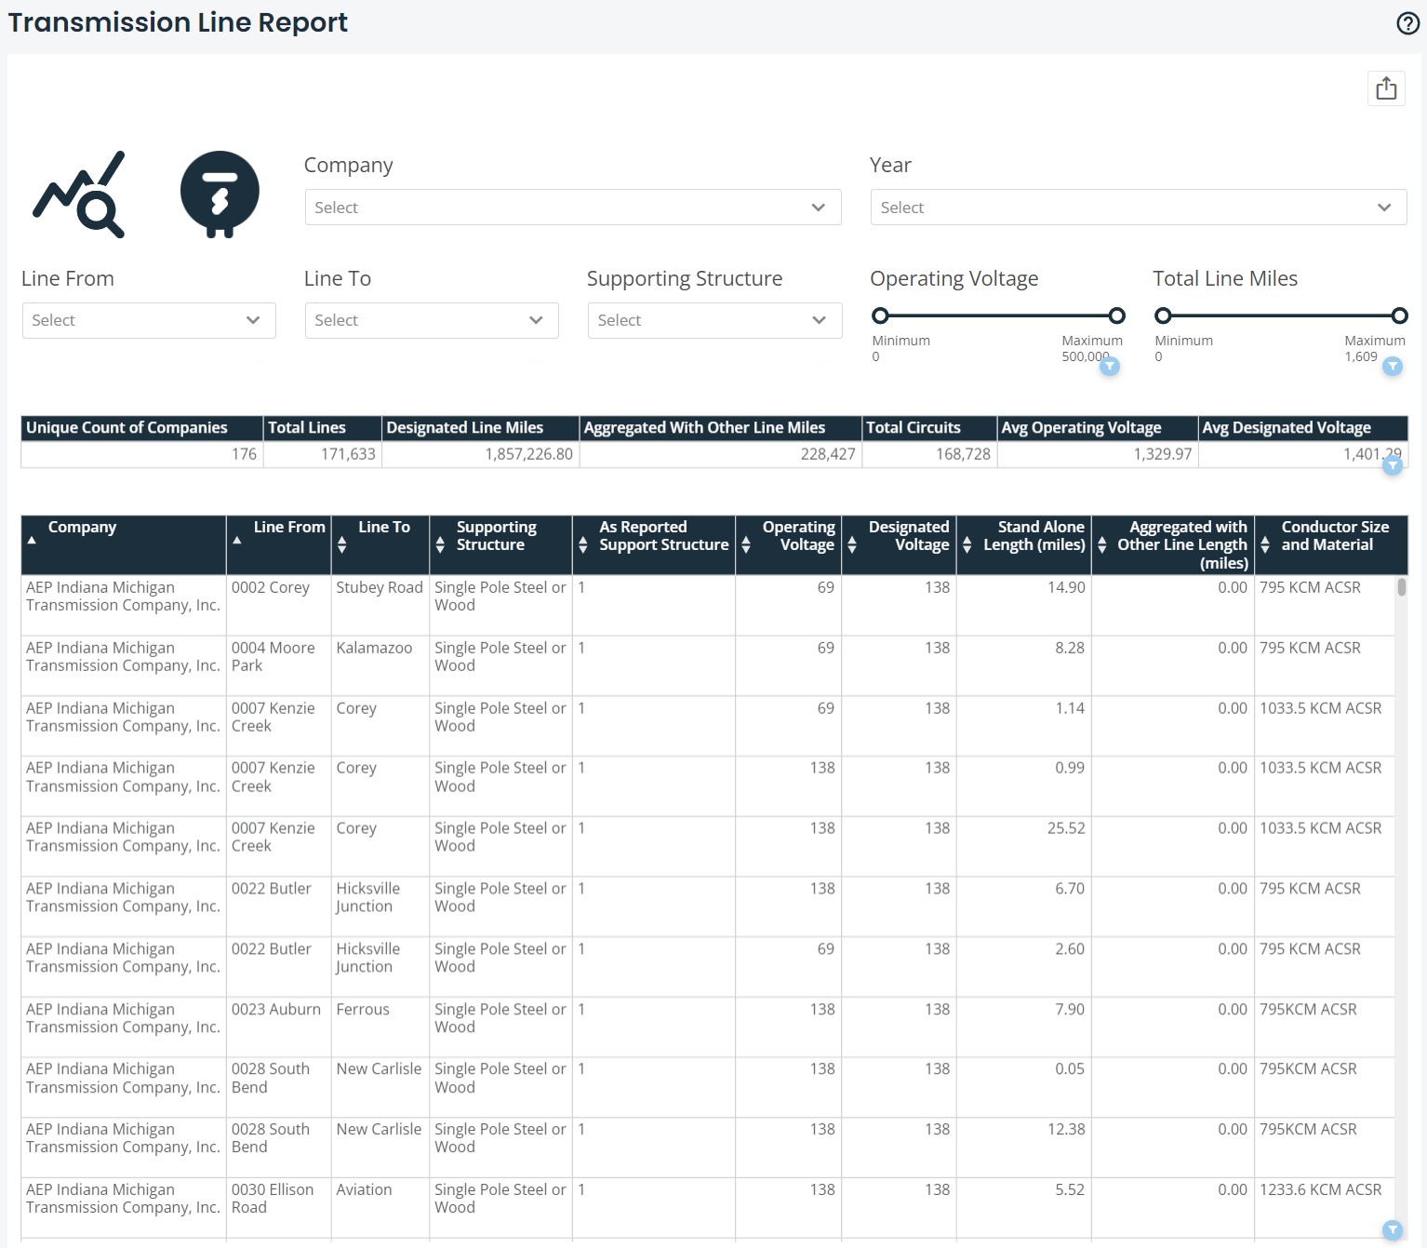The height and width of the screenshot is (1248, 1427).
Task: Click stand alone length 14.90 cell
Action: (x=1023, y=606)
